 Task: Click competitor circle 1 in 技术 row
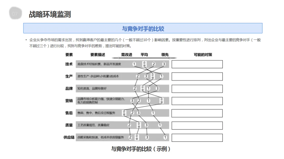tap(134, 64)
